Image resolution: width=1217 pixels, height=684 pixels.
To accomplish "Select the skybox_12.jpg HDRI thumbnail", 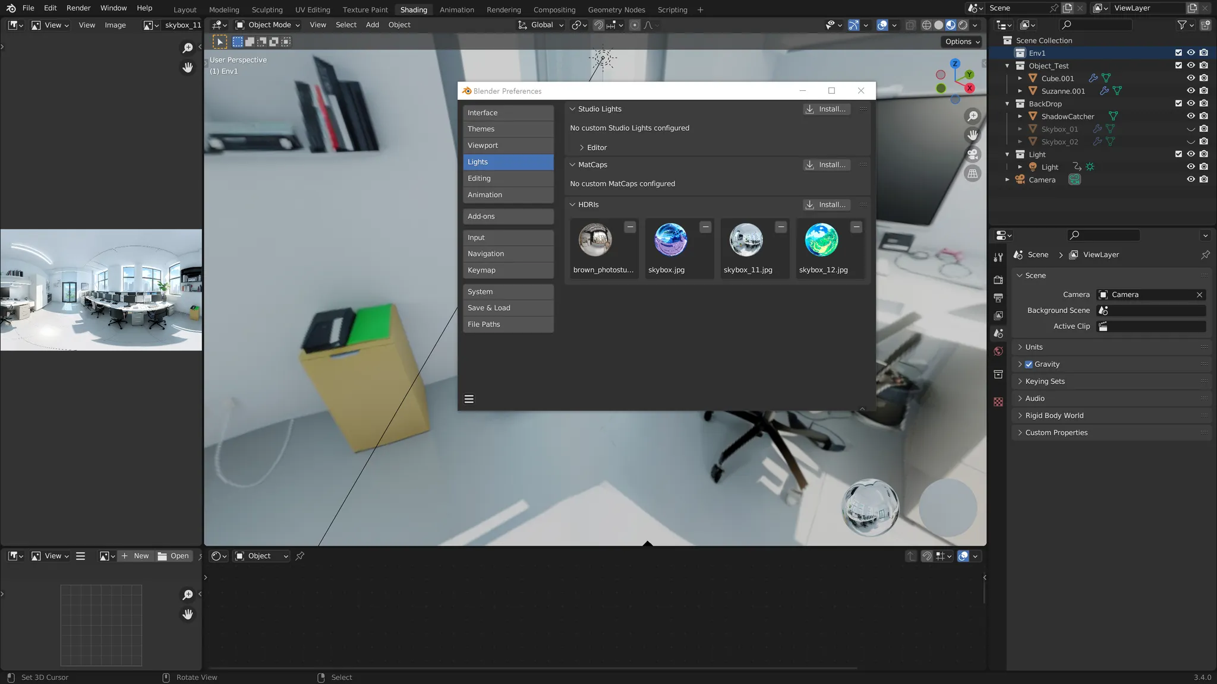I will (x=822, y=240).
